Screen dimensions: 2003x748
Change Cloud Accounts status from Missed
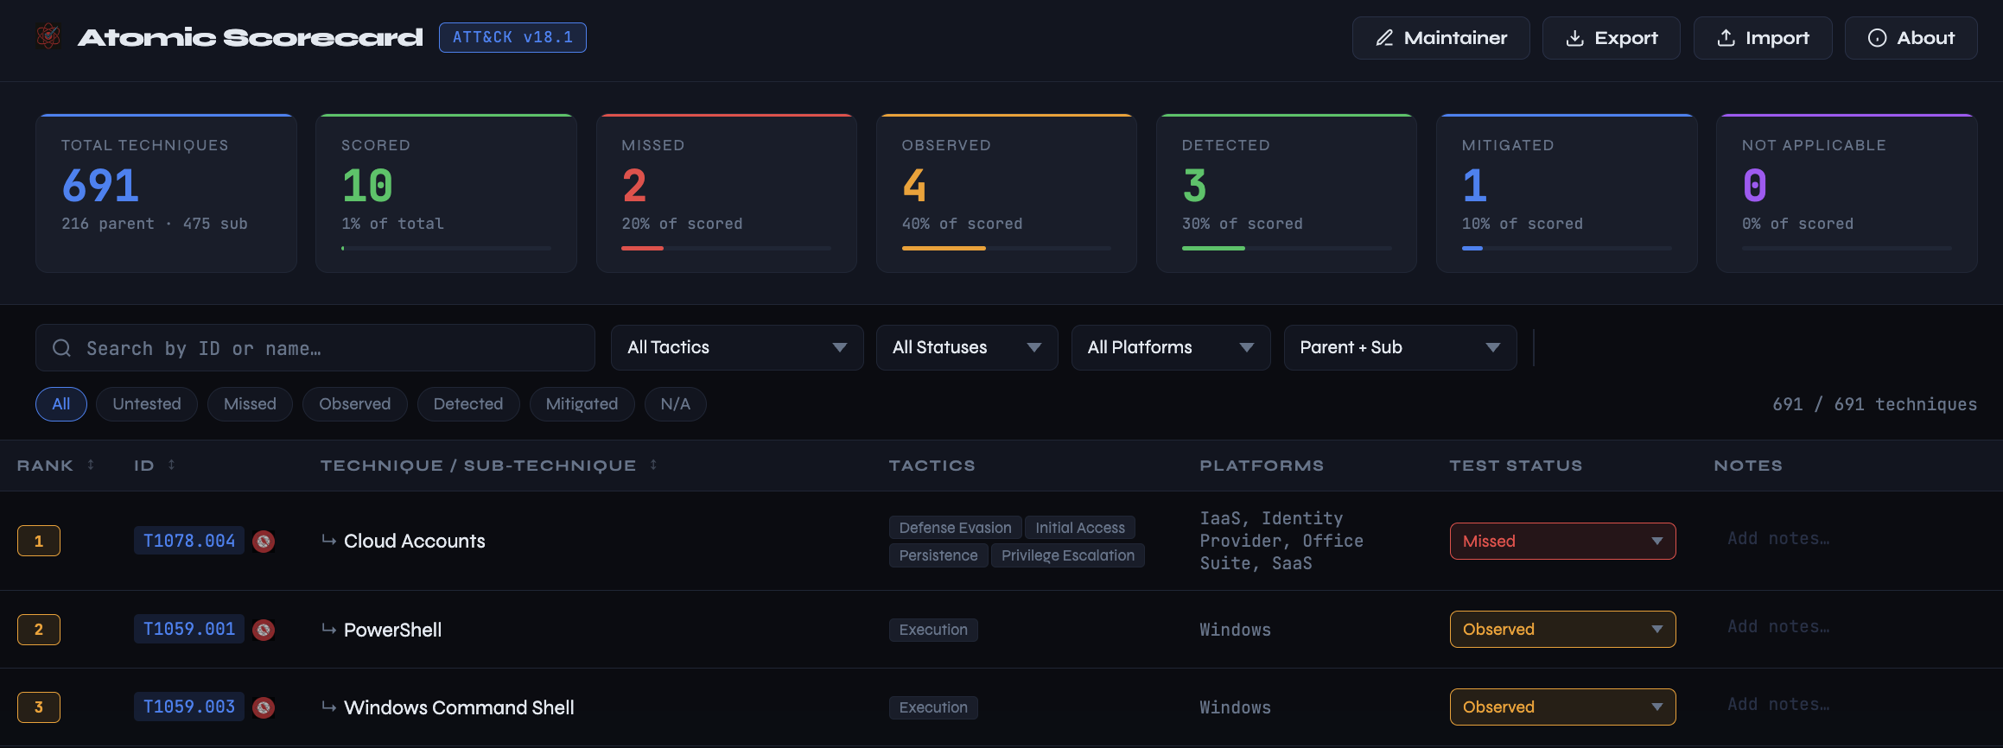(1561, 542)
